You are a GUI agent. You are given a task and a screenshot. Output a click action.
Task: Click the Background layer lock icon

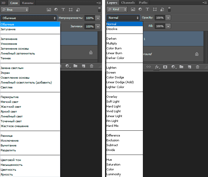coord(197,54)
